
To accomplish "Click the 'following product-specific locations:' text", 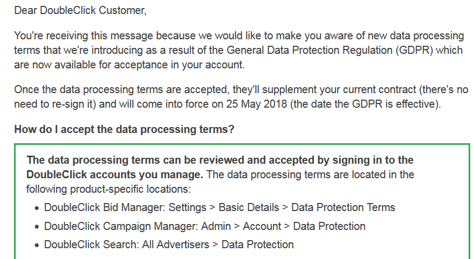I will (x=108, y=190).
